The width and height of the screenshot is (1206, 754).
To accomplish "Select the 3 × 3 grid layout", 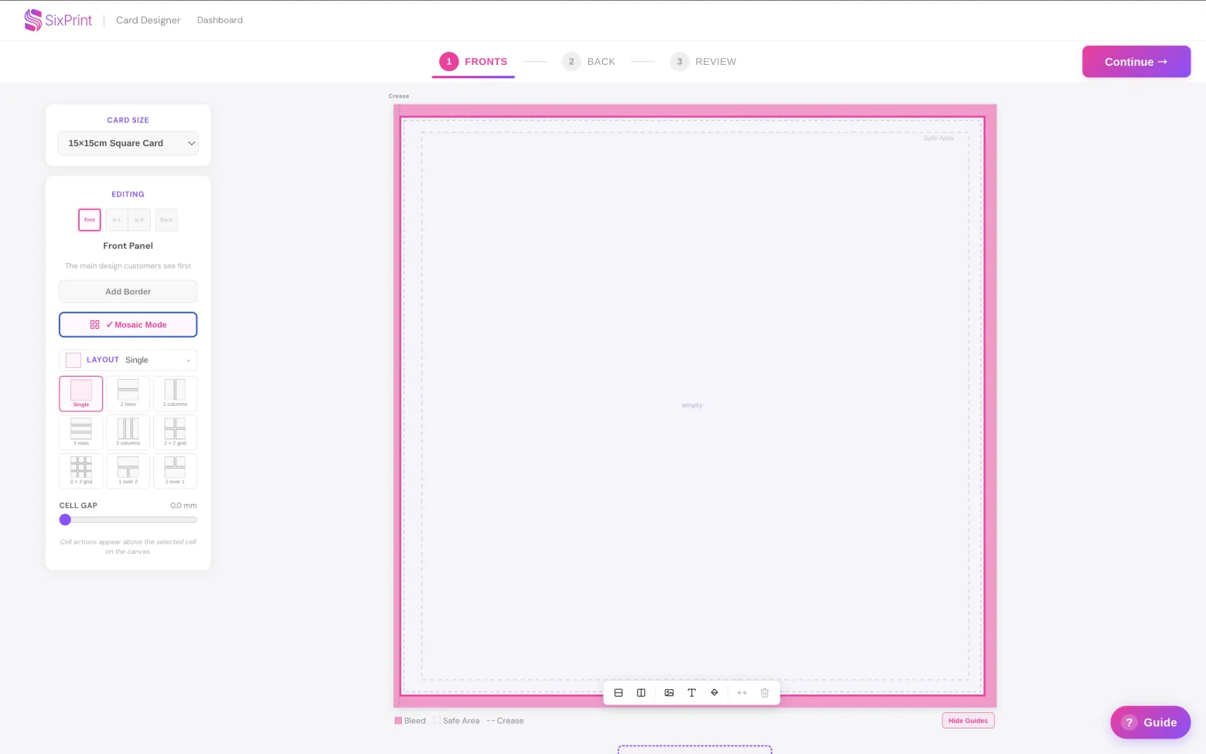I will click(81, 471).
